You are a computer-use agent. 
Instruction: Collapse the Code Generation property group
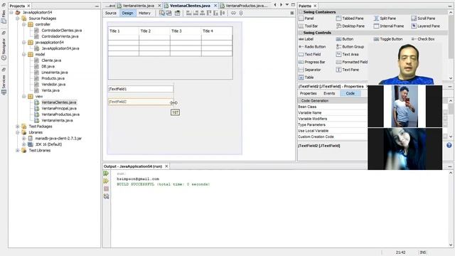point(299,100)
